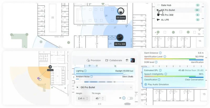Click the Height input field showing 2.4 m
Viewport: 210px width, 108px height.
(x=83, y=98)
